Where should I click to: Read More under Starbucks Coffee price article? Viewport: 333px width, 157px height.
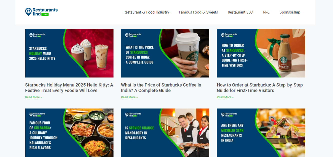(129, 97)
